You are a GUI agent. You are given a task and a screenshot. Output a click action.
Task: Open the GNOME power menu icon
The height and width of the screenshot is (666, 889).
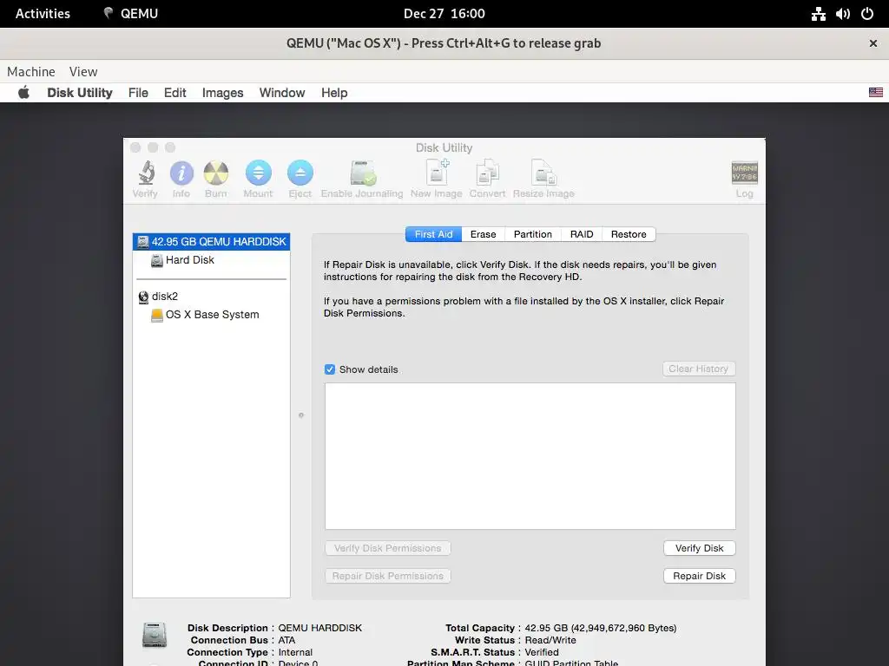pyautogui.click(x=867, y=14)
